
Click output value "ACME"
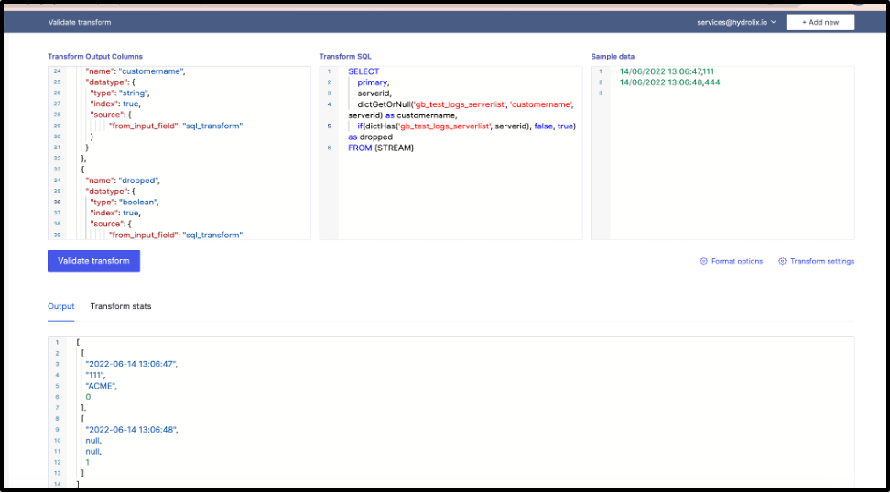tap(101, 386)
